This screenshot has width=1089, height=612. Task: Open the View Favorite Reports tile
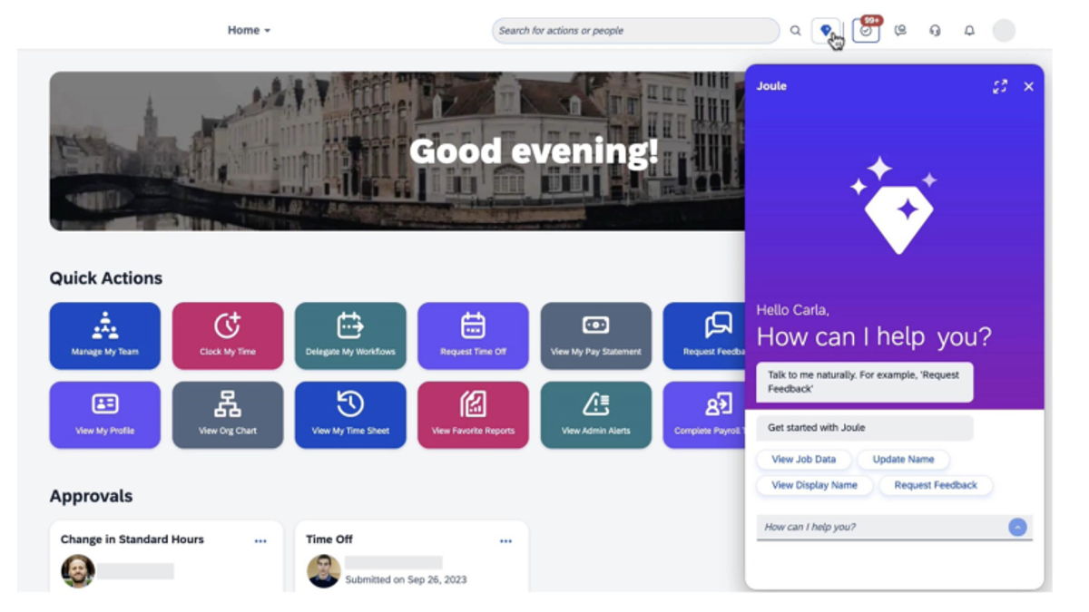coord(473,415)
